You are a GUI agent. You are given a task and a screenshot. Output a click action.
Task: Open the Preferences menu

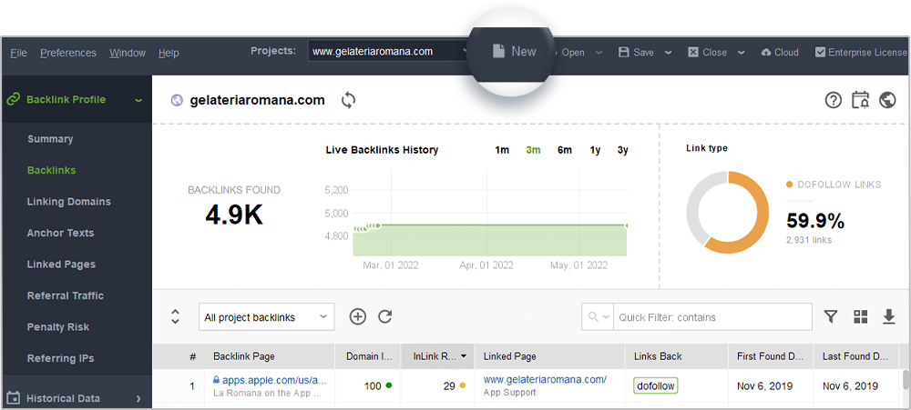point(68,53)
